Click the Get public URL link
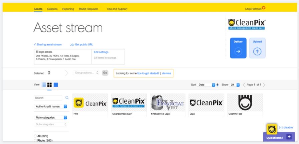 tap(84, 45)
